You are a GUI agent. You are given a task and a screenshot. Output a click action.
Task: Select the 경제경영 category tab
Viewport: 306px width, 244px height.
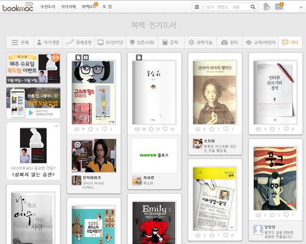click(x=79, y=42)
